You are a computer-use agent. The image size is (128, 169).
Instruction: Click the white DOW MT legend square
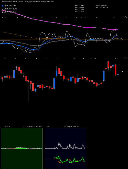point(3,9)
